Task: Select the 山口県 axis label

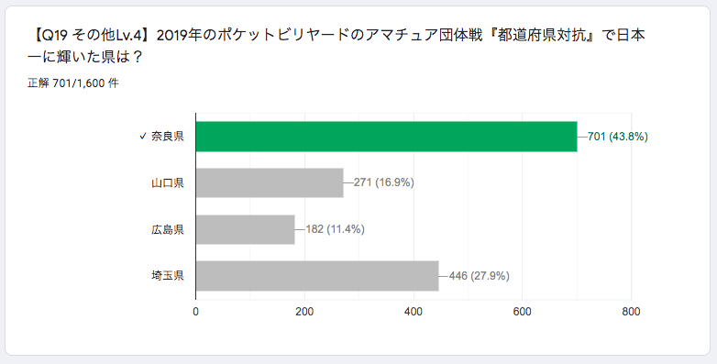Action: pyautogui.click(x=168, y=182)
